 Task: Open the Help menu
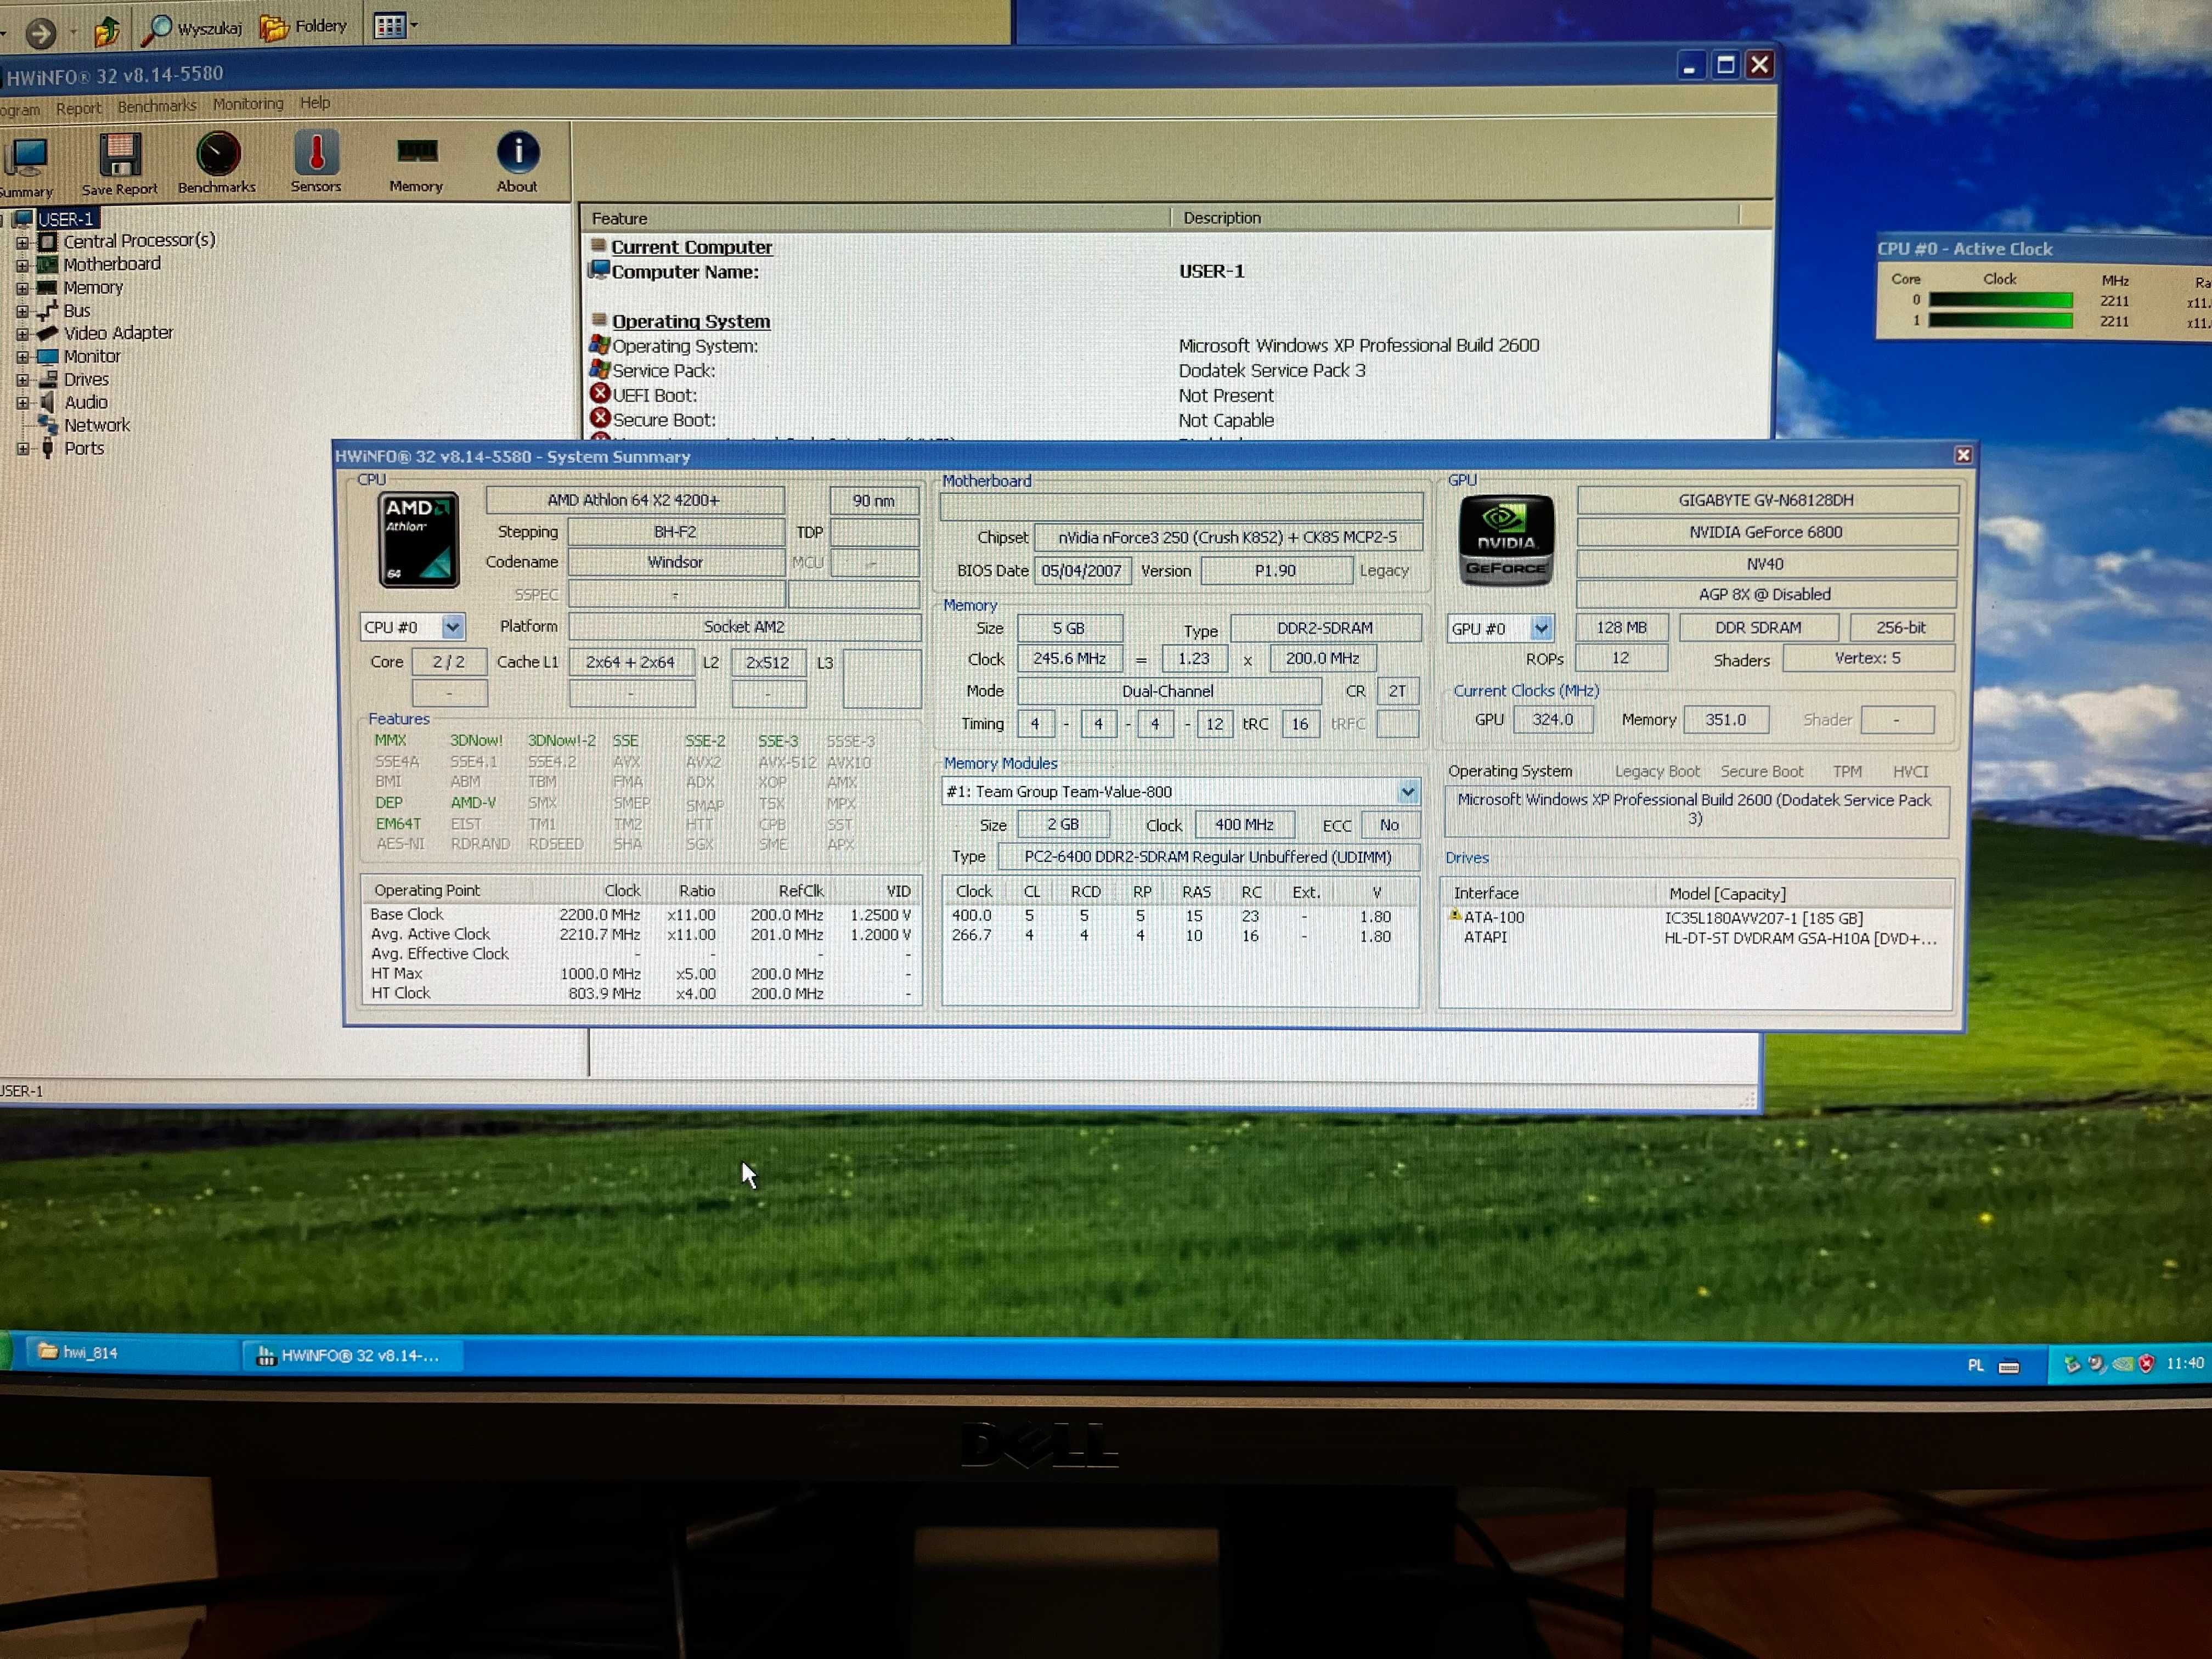(x=315, y=103)
